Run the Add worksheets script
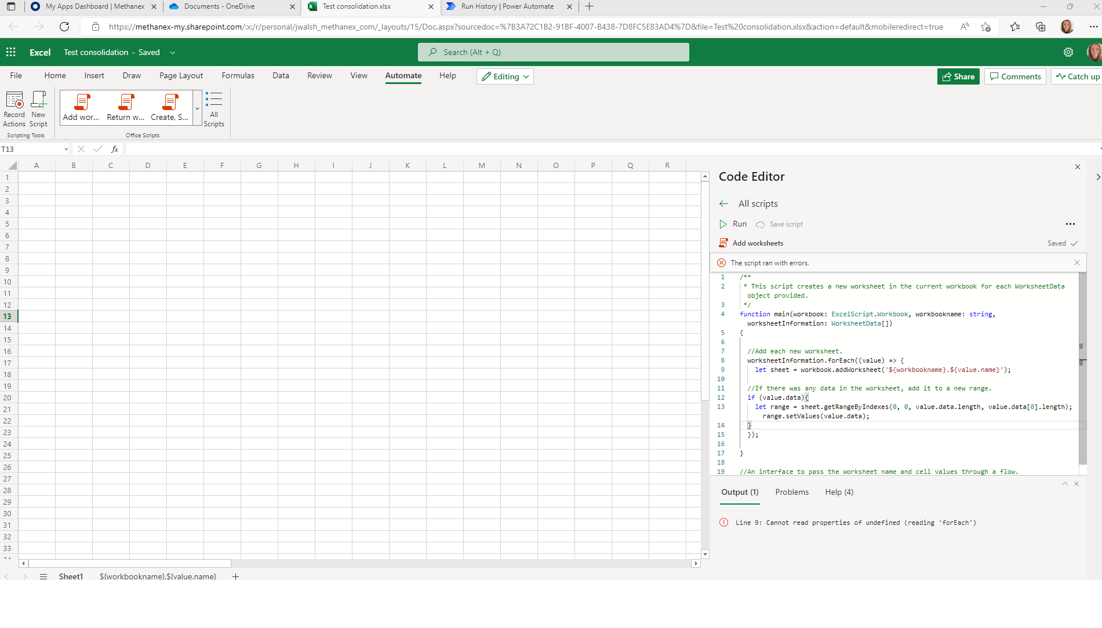 tap(733, 224)
